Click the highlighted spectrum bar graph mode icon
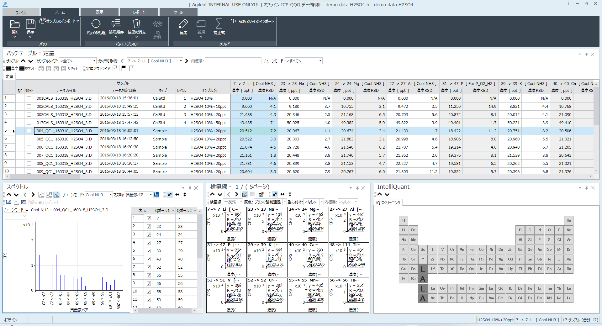This screenshot has height=326, width=602. point(56,195)
